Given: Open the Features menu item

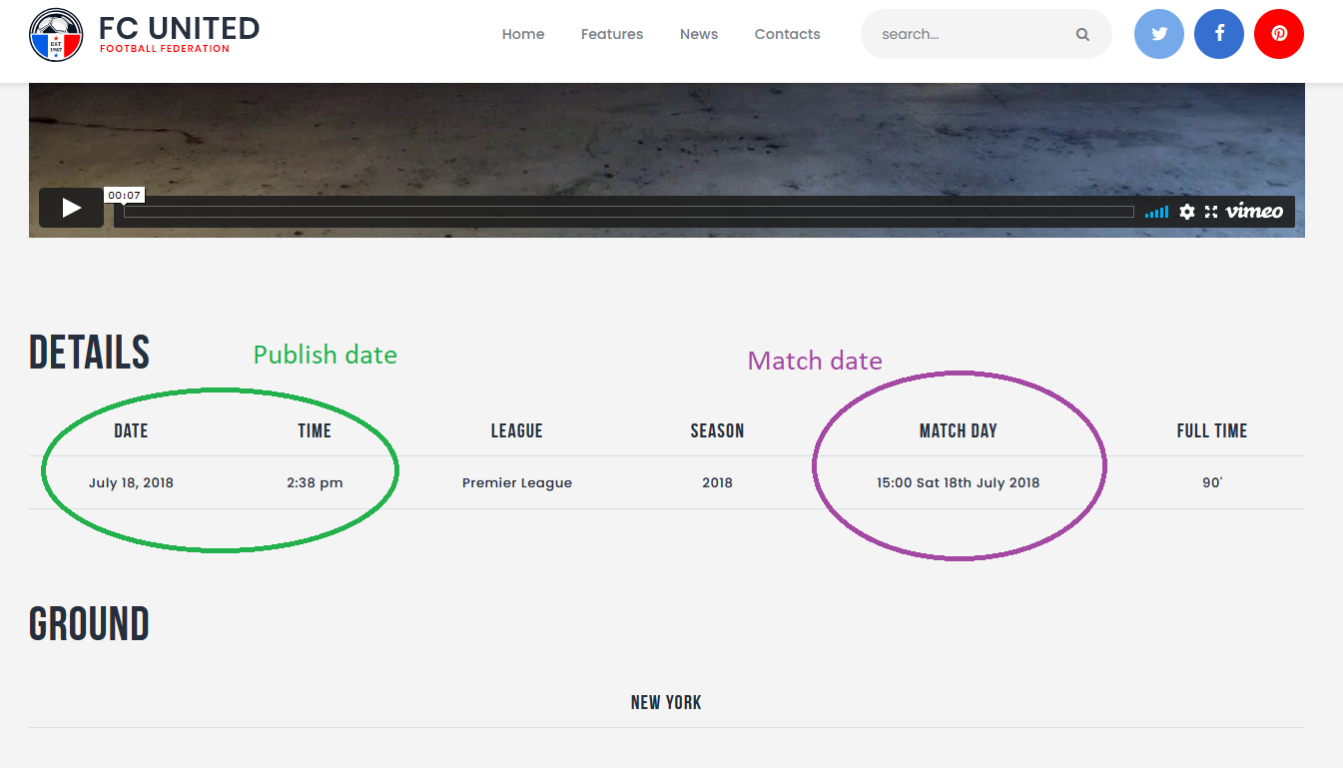Looking at the screenshot, I should click(x=612, y=34).
